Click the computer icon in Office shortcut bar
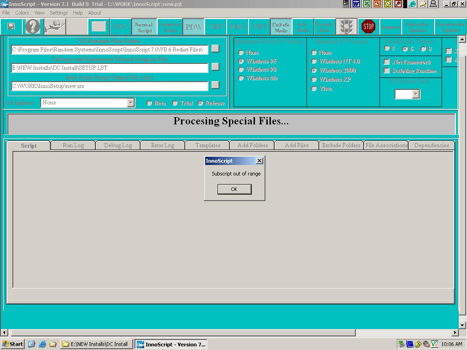This screenshot has width=467, height=350. [433, 4]
